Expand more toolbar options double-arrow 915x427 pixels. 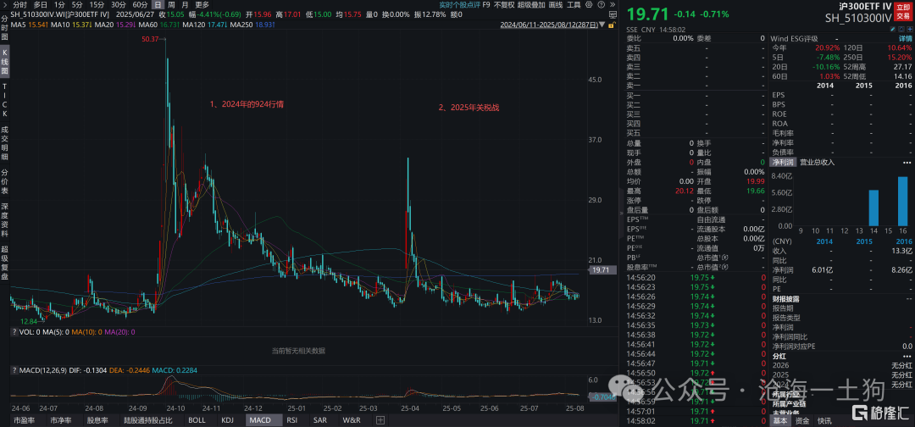point(612,5)
